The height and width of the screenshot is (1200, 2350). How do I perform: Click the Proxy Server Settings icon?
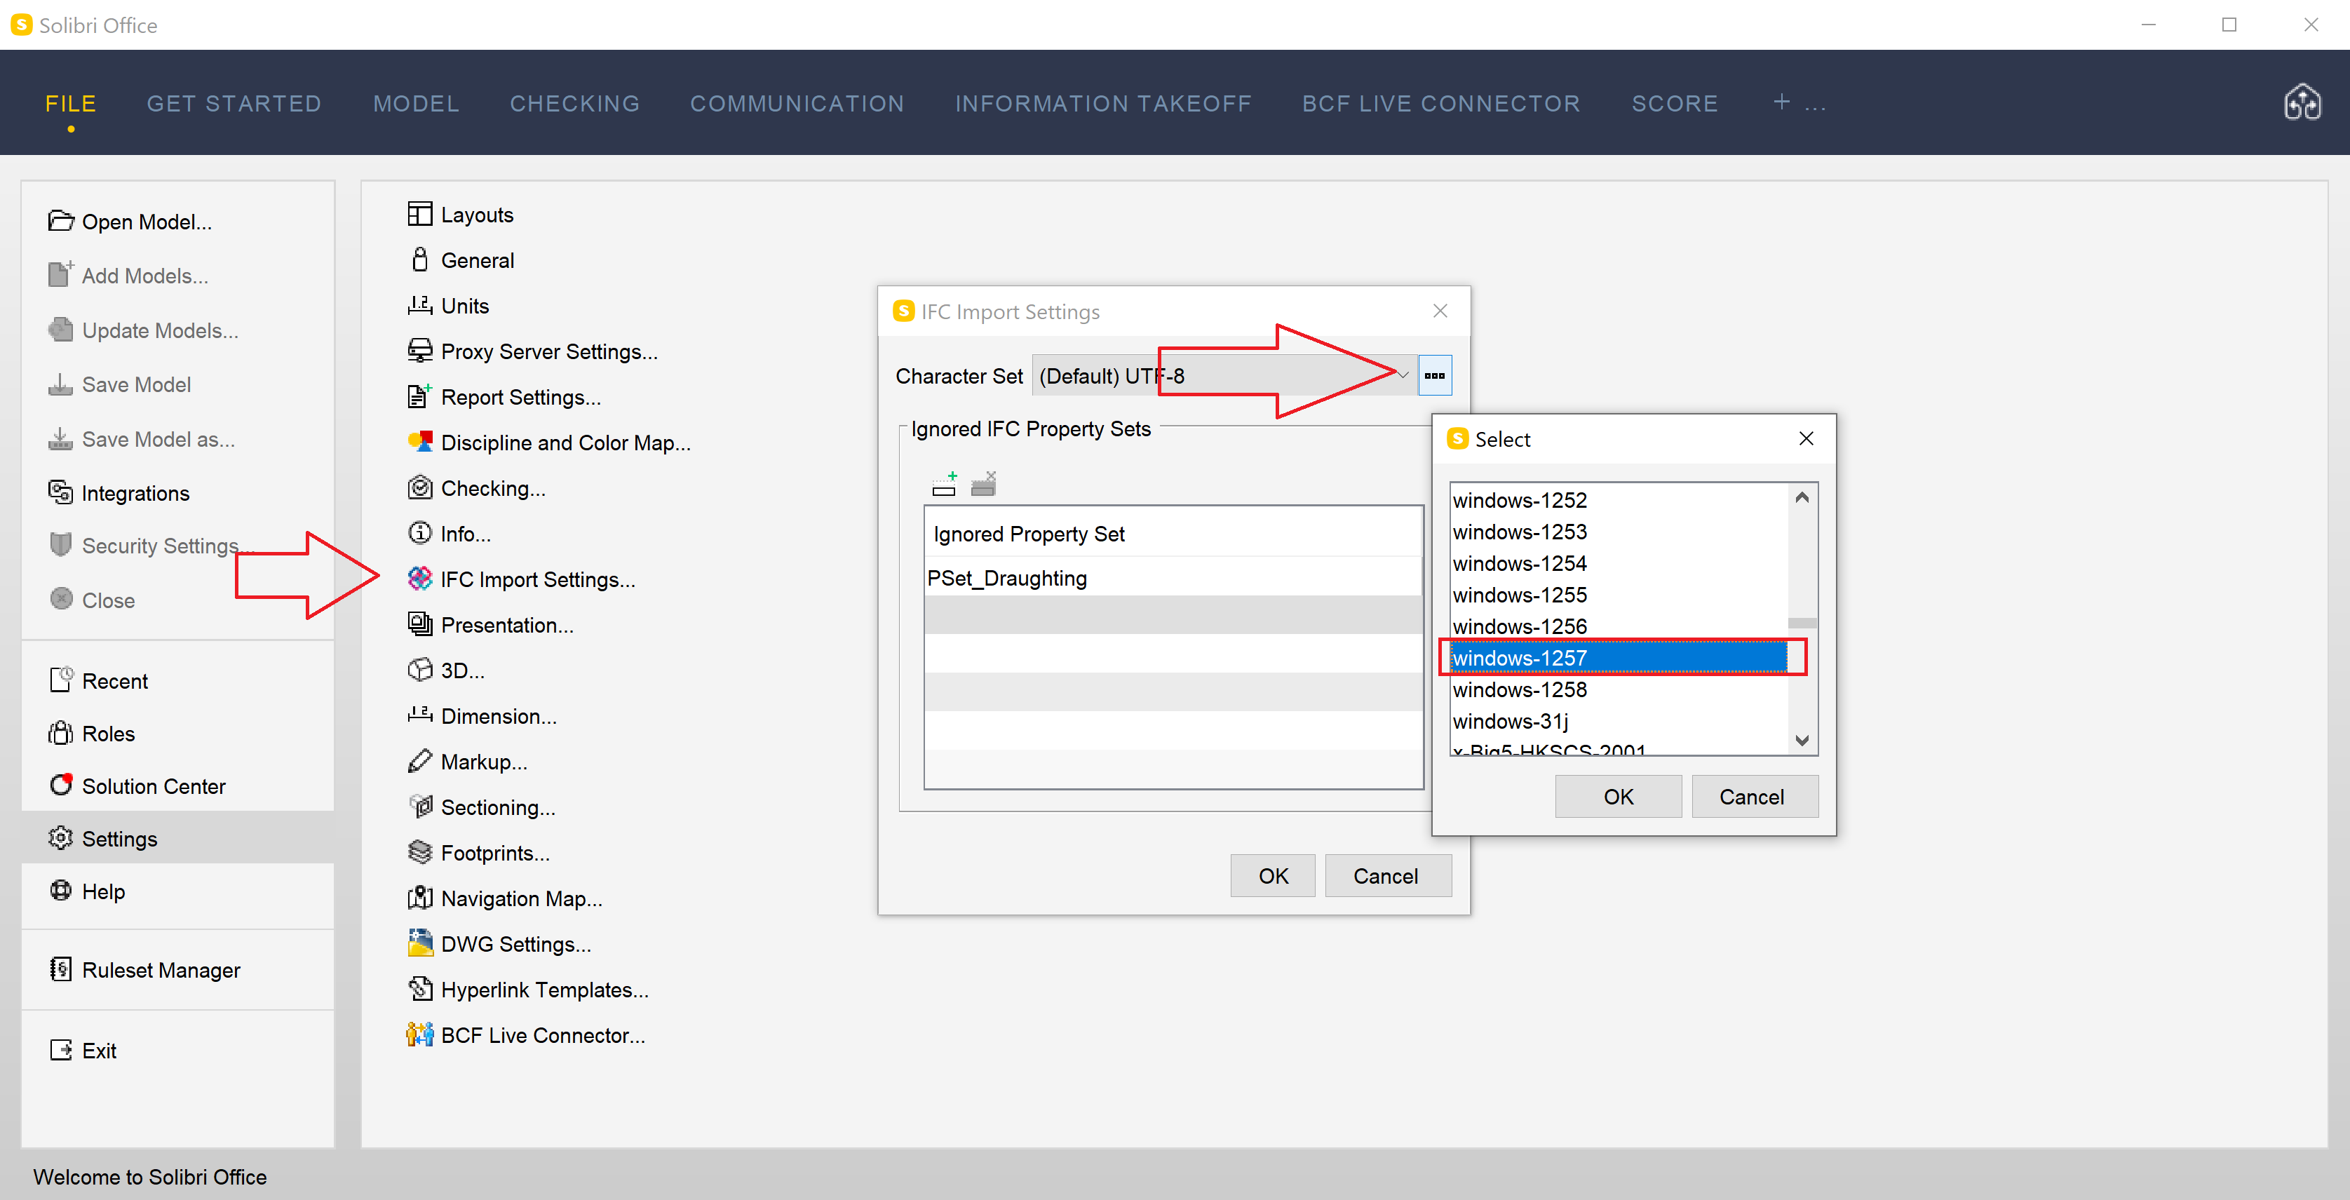pyautogui.click(x=419, y=351)
